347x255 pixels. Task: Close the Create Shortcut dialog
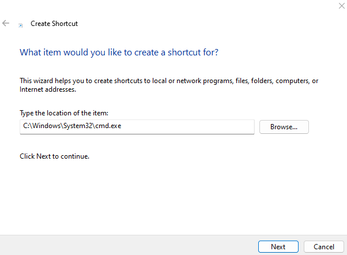point(341,6)
